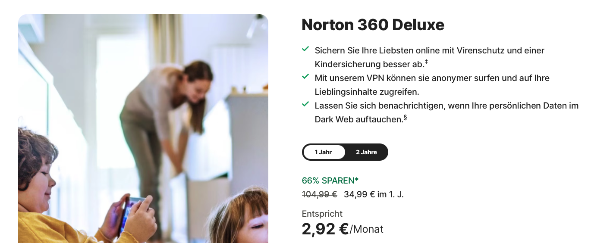The width and height of the screenshot is (610, 243).
Task: Click the Dark Web notification feature text
Action: [x=446, y=112]
